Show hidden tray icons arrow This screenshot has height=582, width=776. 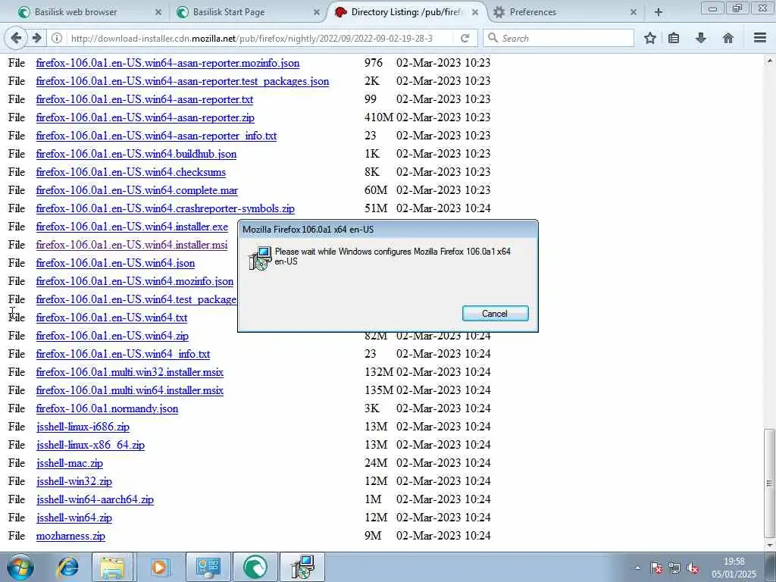(x=637, y=568)
